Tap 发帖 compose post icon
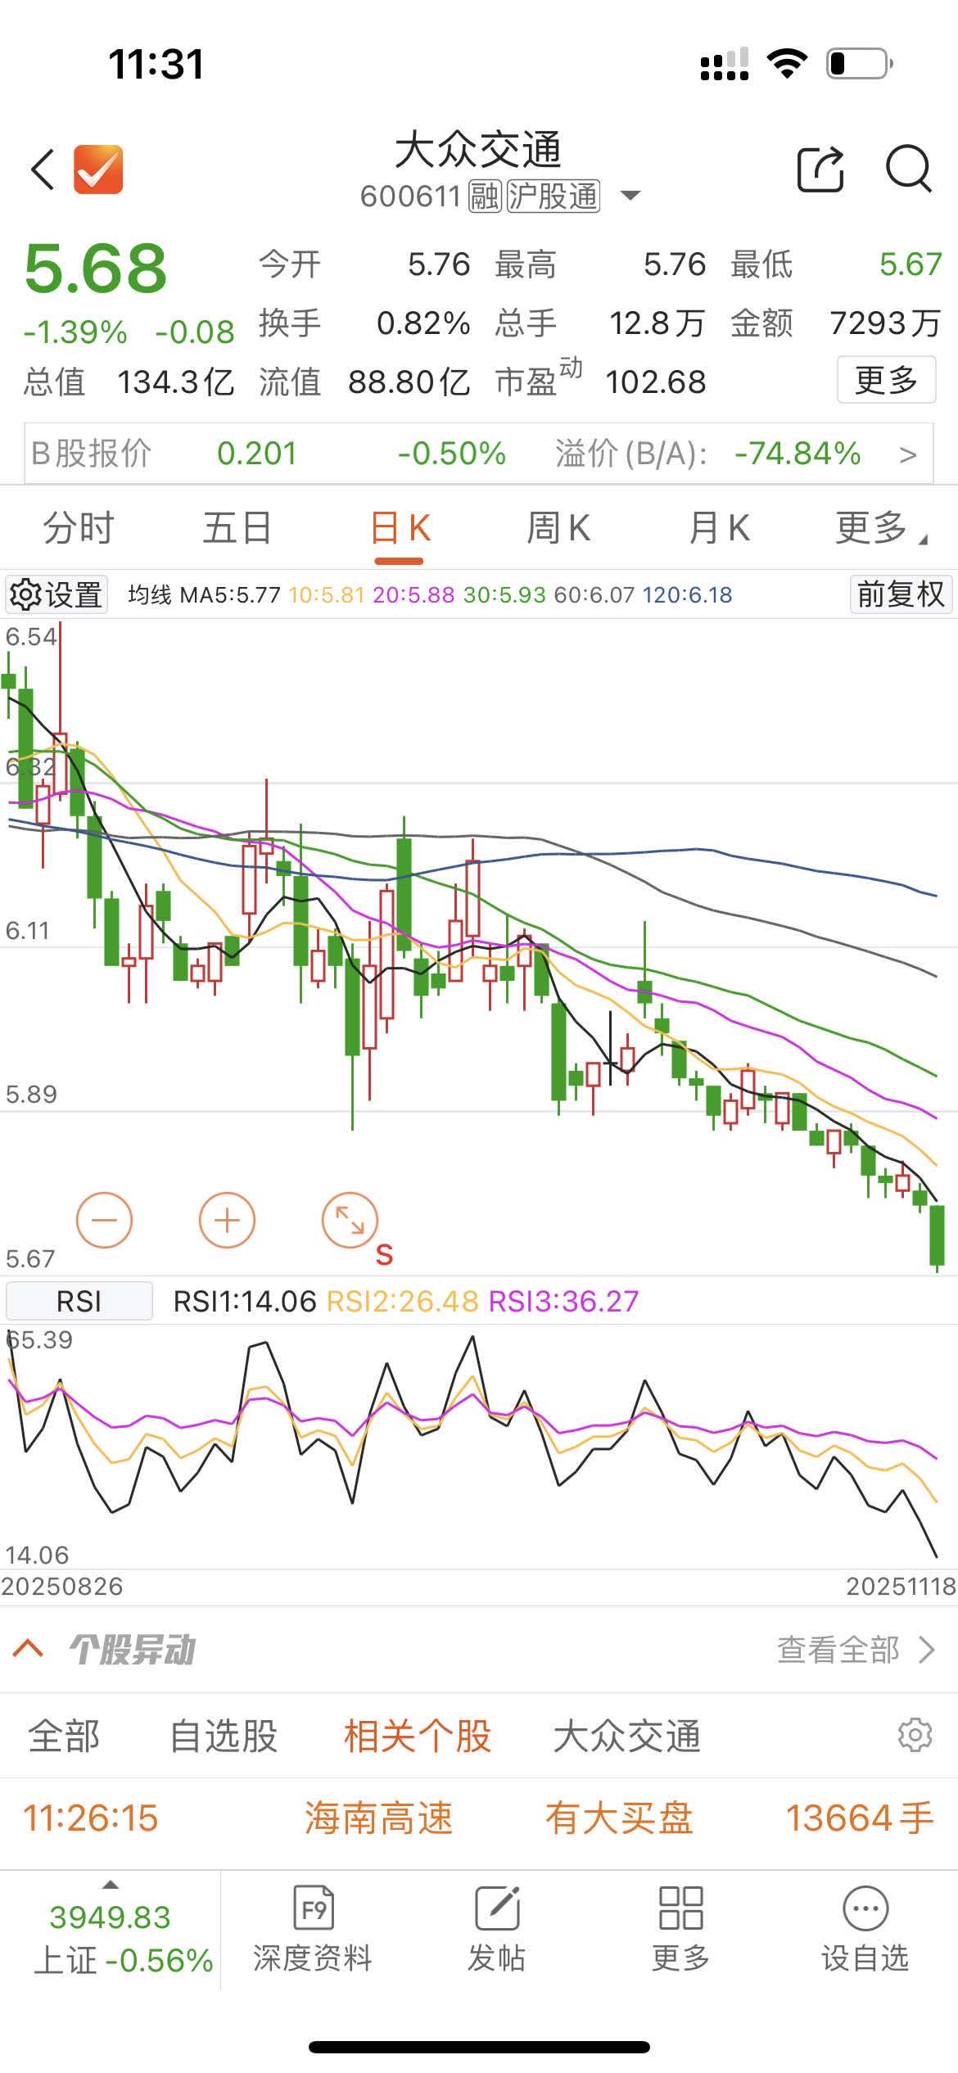Image resolution: width=958 pixels, height=2073 pixels. point(497,1908)
